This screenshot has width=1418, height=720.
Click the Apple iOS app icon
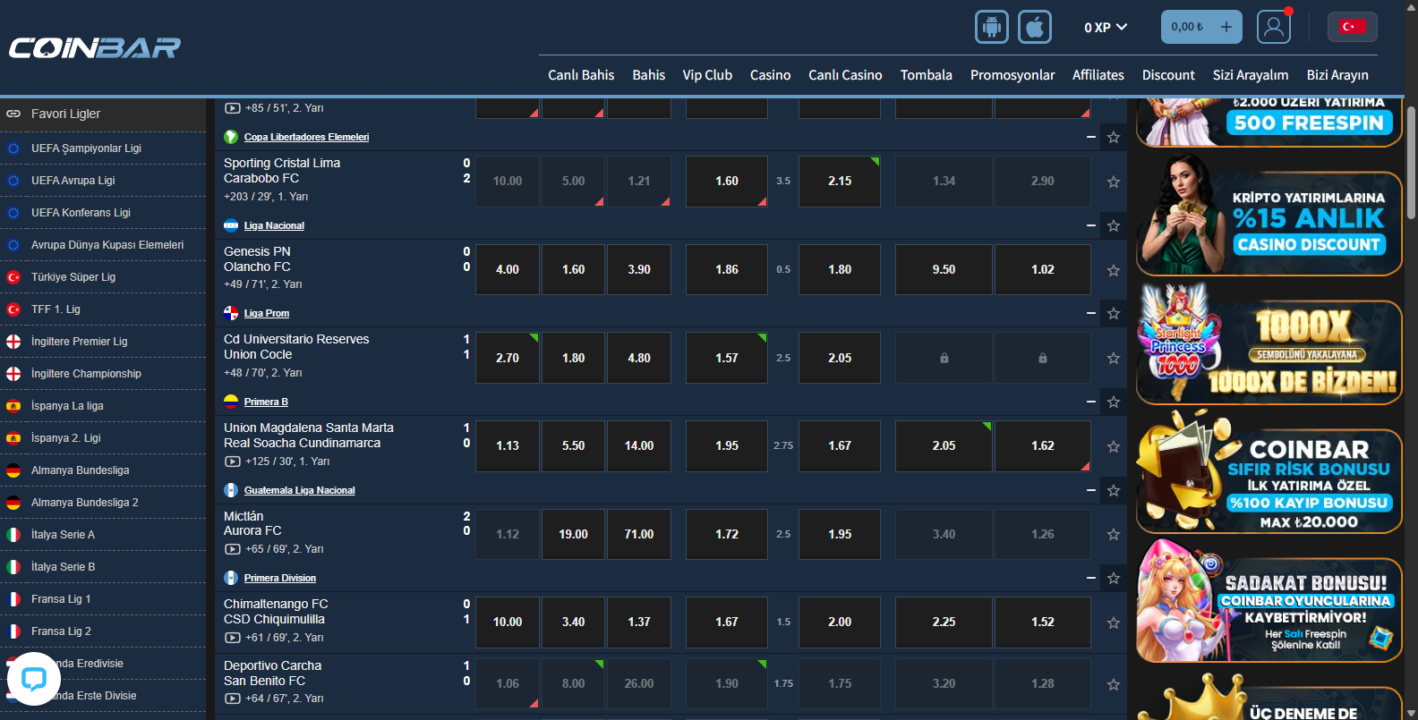[1035, 27]
